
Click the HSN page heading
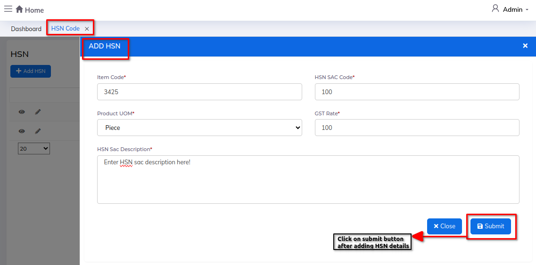click(x=19, y=54)
